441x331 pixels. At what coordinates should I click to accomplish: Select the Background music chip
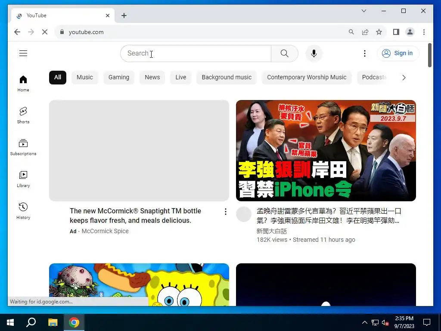pos(227,78)
